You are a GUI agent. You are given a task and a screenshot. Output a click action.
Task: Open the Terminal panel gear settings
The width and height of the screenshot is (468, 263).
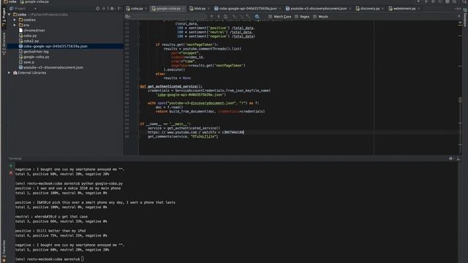pyautogui.click(x=450, y=159)
